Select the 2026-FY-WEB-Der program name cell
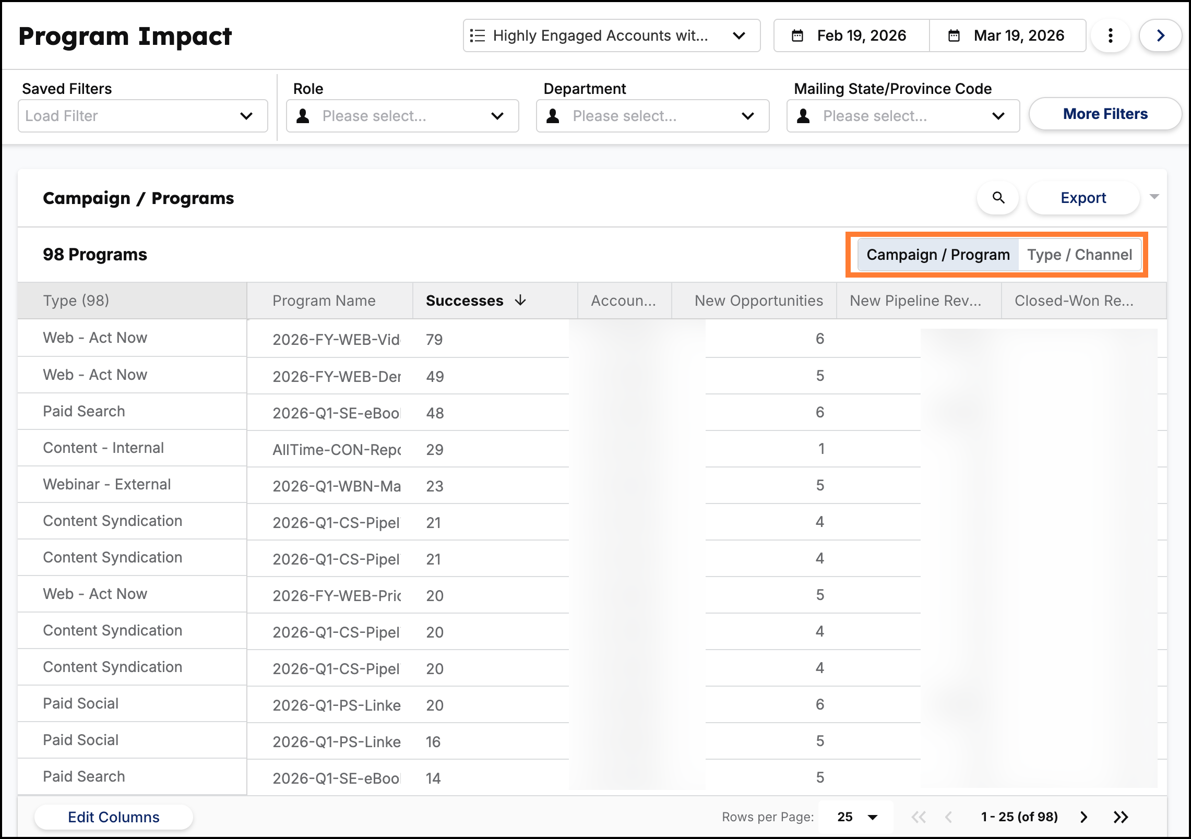This screenshot has height=839, width=1191. [x=330, y=376]
